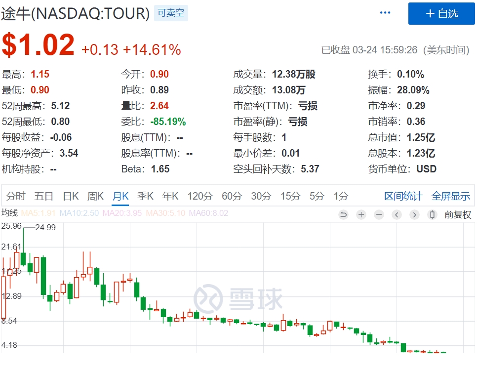Move chart right with right chevron
This screenshot has width=477, height=373.
tap(414, 215)
